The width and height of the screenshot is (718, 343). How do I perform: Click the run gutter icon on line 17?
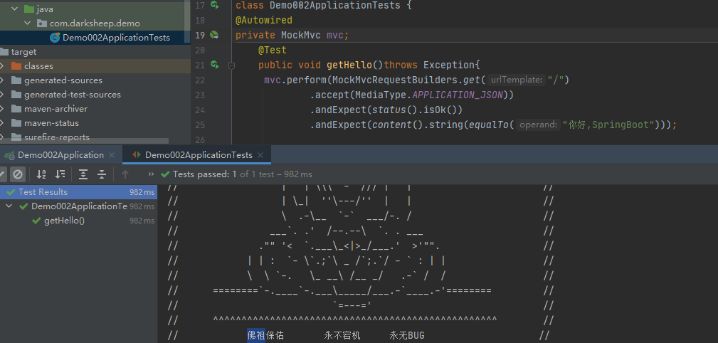214,6
